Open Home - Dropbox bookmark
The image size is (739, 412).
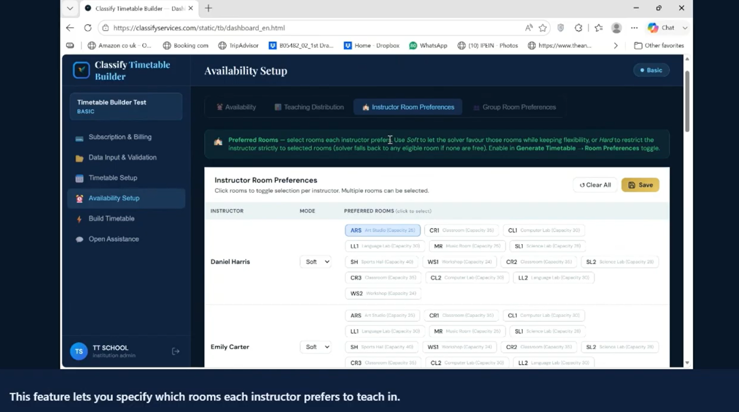pyautogui.click(x=372, y=46)
